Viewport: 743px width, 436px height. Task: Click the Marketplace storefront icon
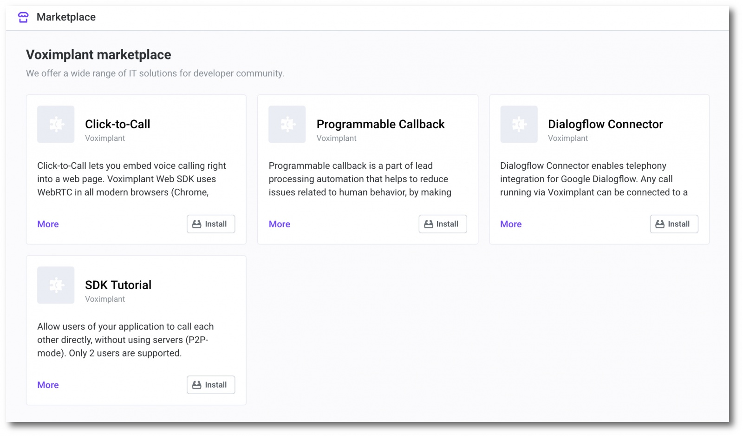point(23,17)
